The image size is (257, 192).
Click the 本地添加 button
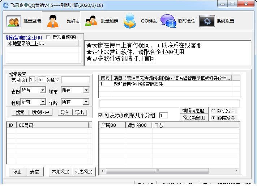pos(61,172)
